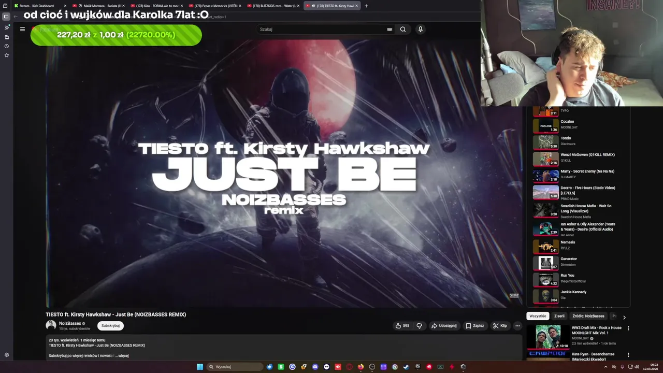The image size is (663, 373).
Task: Like the video with thumbs-up 595
Action: pyautogui.click(x=402, y=326)
